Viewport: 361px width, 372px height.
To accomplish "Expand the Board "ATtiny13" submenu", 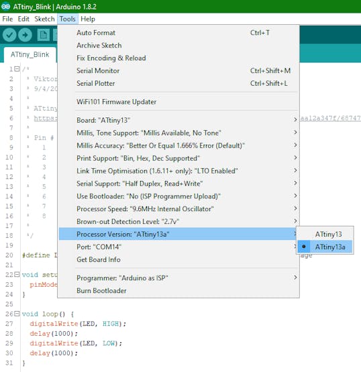I will (179, 120).
